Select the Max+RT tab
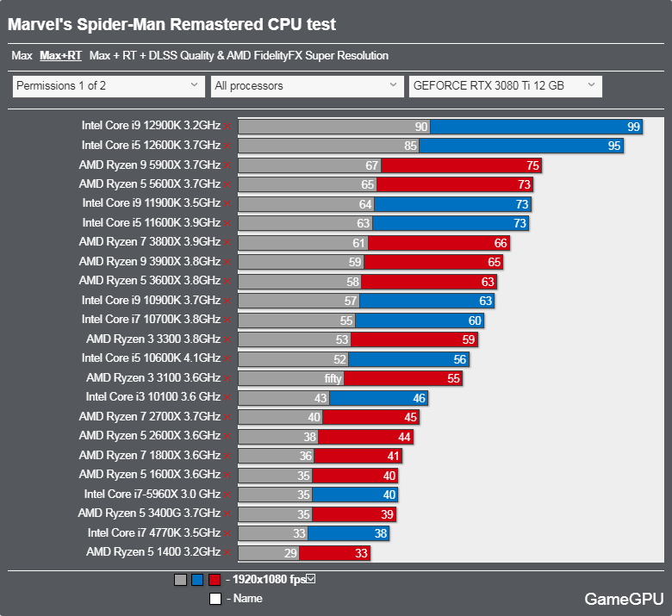Screen dimensions: 672x616 (60, 56)
